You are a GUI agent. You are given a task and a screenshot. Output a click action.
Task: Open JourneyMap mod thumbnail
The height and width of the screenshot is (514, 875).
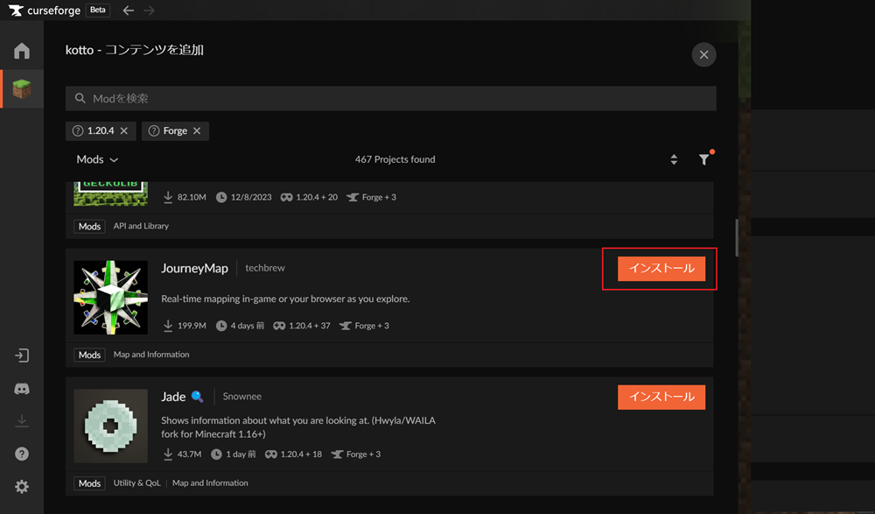(x=110, y=297)
